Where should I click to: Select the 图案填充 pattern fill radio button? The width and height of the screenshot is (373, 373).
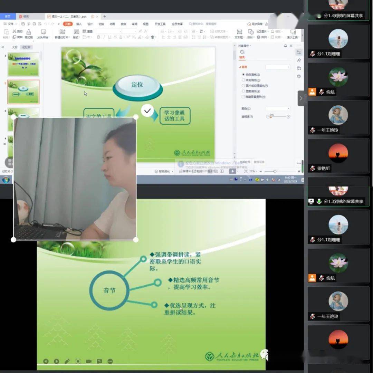(243, 91)
